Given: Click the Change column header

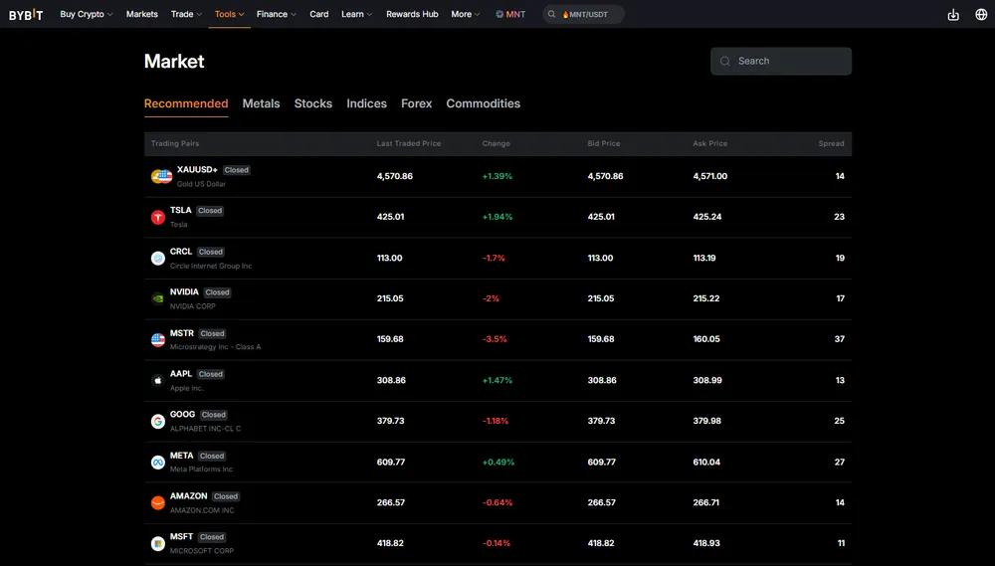Looking at the screenshot, I should pyautogui.click(x=496, y=143).
